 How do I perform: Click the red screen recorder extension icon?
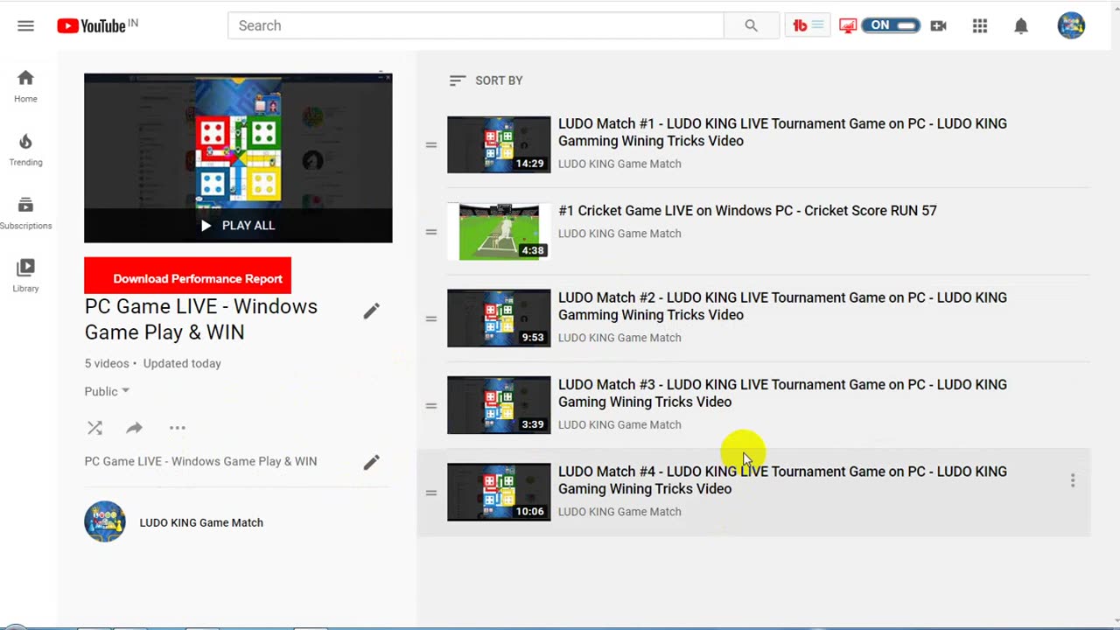(x=847, y=25)
